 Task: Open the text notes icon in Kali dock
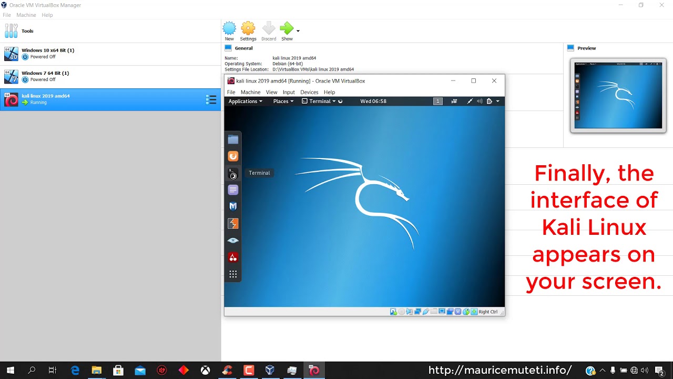click(233, 190)
